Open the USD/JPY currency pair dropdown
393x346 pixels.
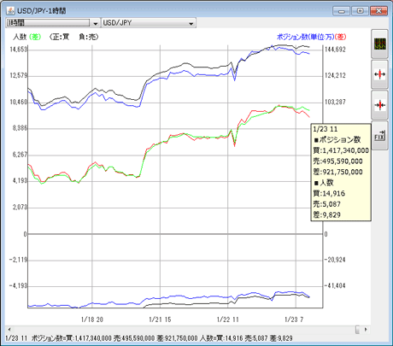coord(149,23)
